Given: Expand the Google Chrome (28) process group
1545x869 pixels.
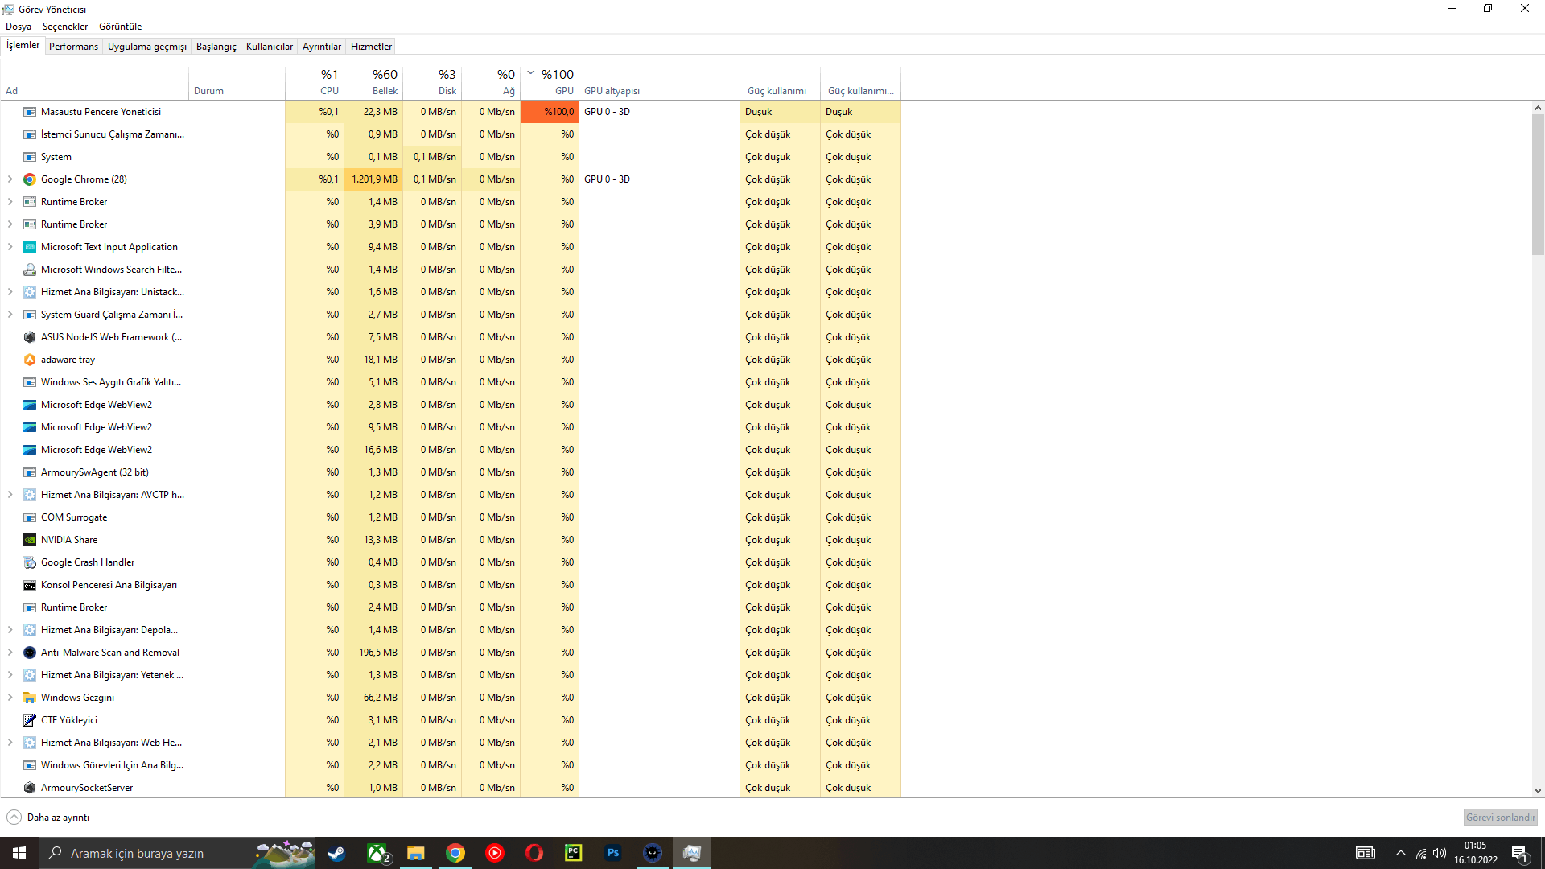Looking at the screenshot, I should tap(10, 179).
